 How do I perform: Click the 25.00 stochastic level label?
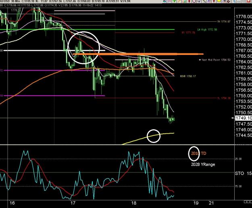(x=238, y=159)
